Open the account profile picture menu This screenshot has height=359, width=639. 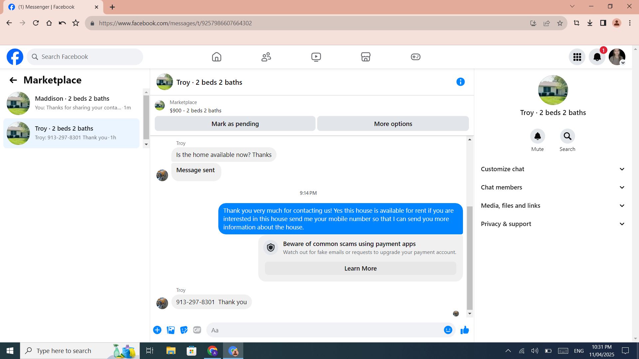pyautogui.click(x=617, y=57)
